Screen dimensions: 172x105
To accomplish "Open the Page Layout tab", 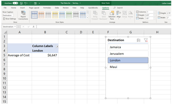I will pos(34,8).
